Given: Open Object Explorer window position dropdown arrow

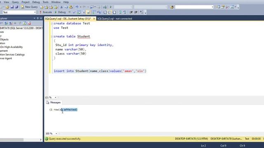Looking at the screenshot, I should (34, 18).
